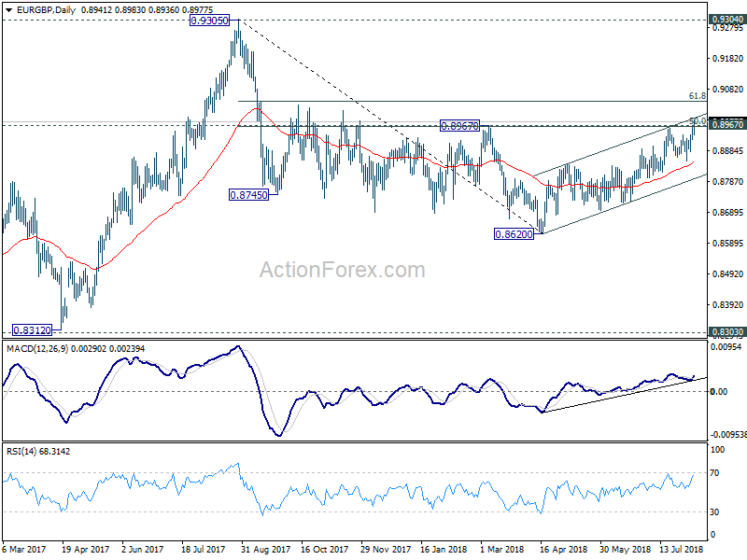Click the 0.87870 price axis value
This screenshot has height=560, width=747.
click(727, 181)
